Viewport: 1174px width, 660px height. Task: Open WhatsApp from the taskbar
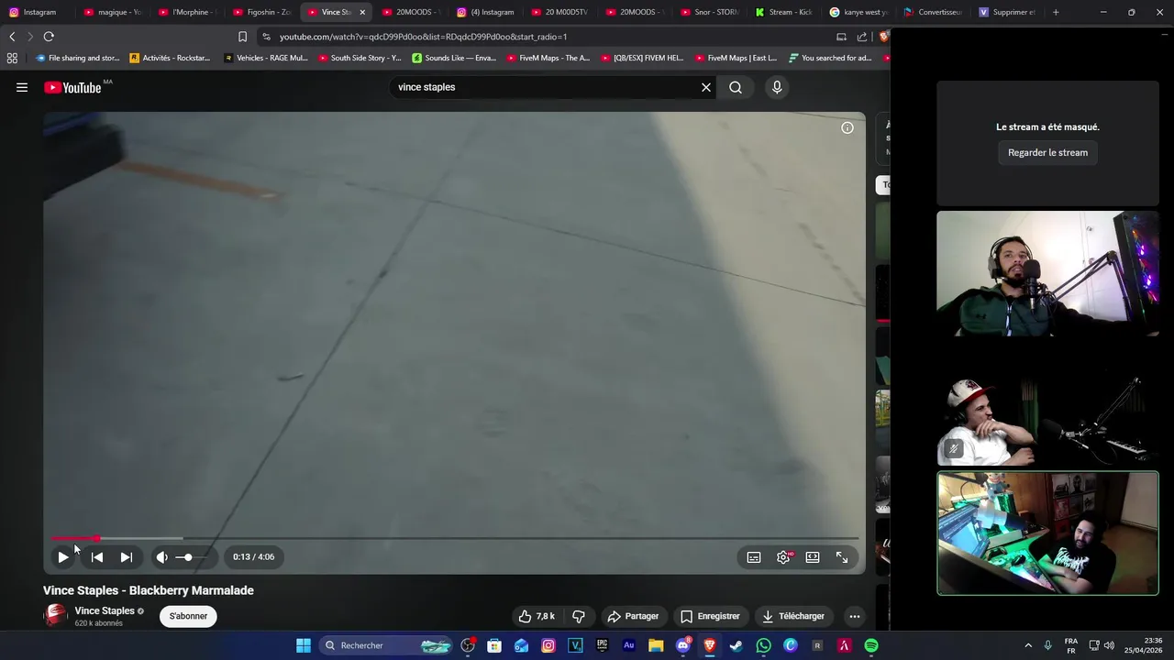763,645
